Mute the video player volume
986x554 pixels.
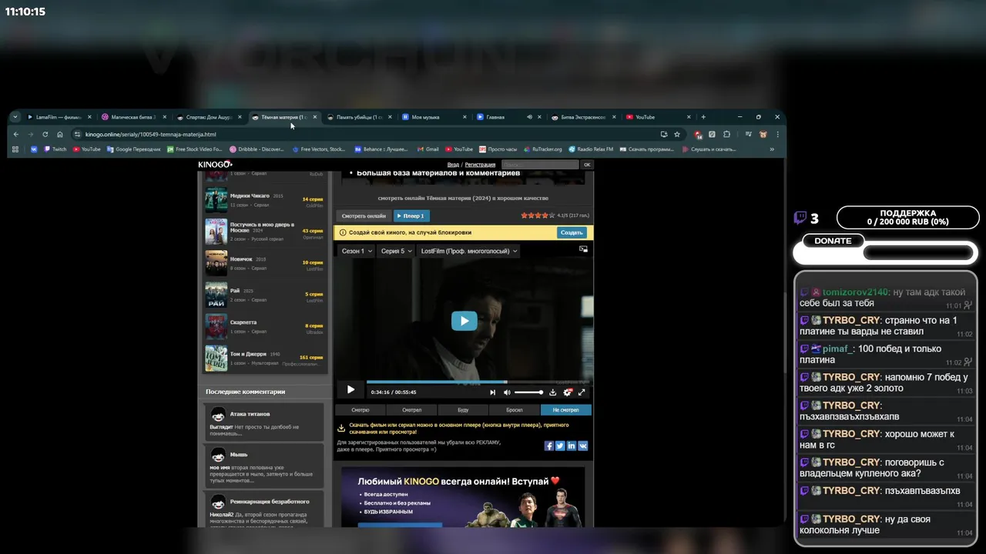pyautogui.click(x=507, y=392)
